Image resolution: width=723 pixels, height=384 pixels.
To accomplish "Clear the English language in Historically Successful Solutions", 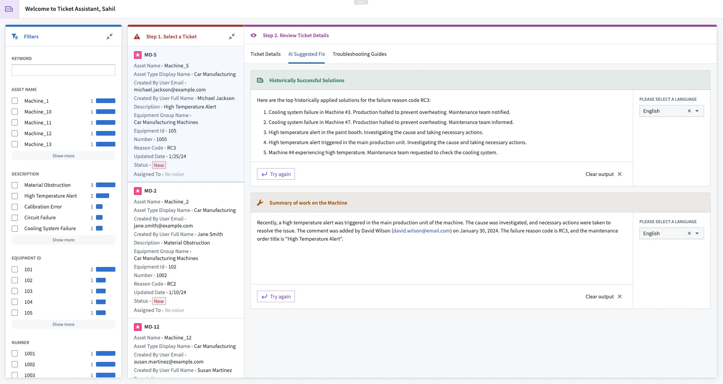I will tap(689, 111).
